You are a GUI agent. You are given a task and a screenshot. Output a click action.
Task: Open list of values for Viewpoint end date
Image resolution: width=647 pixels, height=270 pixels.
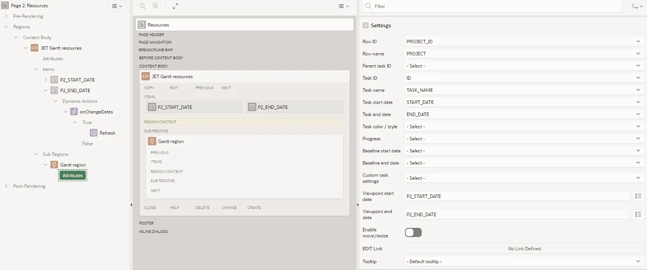pos(638,214)
